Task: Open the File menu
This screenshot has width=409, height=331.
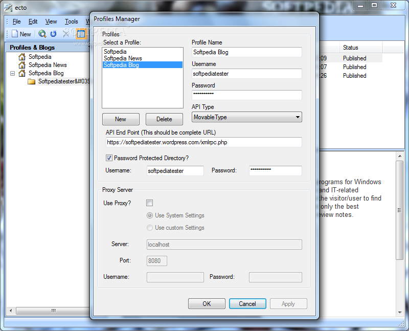Action: (16, 21)
